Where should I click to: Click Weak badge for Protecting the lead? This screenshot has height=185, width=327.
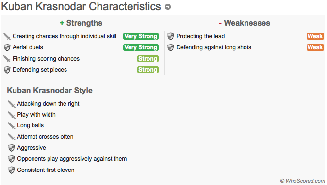[x=315, y=36]
